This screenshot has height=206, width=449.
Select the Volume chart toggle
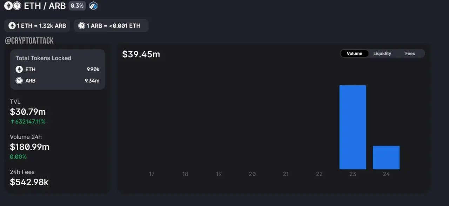click(354, 54)
